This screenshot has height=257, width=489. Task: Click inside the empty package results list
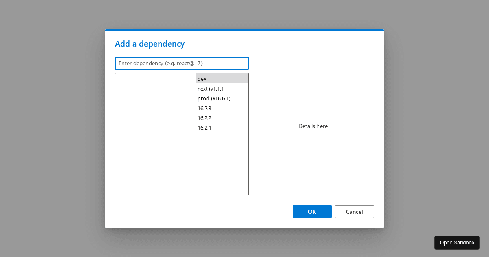(154, 135)
